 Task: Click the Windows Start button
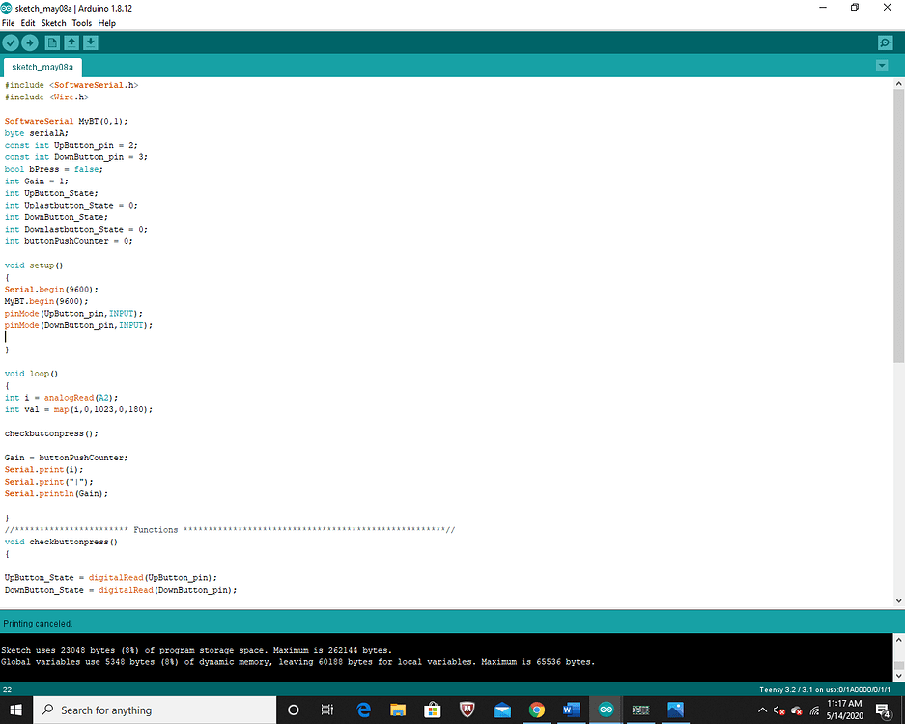pos(16,710)
